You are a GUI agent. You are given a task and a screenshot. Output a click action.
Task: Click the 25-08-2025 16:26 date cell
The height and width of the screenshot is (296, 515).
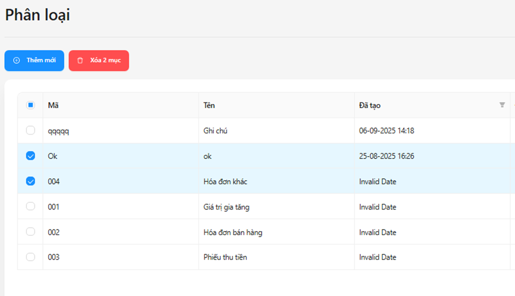pyautogui.click(x=386, y=156)
